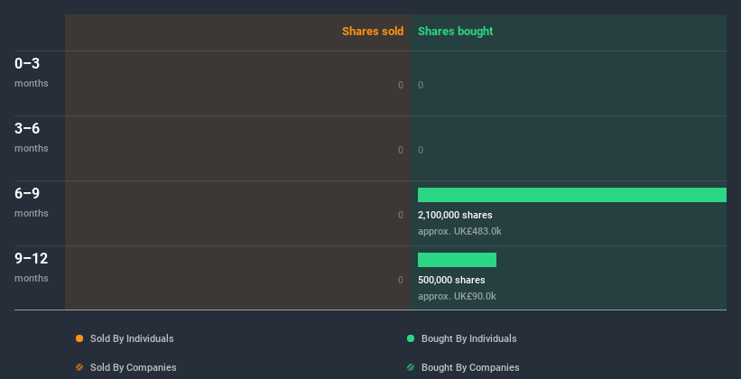This screenshot has width=741, height=379.
Task: Click the striped Bought By Companies marker
Action: tap(411, 367)
